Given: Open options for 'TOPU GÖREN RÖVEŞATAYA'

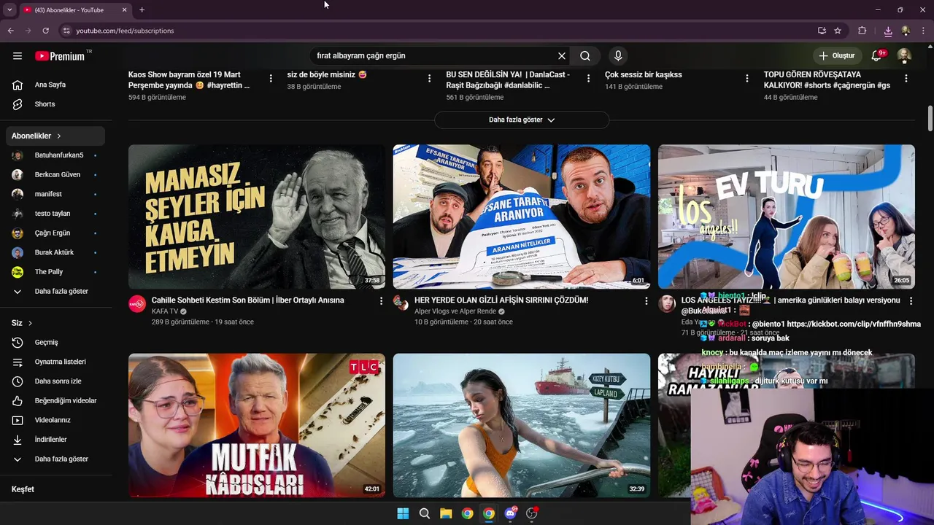Looking at the screenshot, I should point(906,78).
